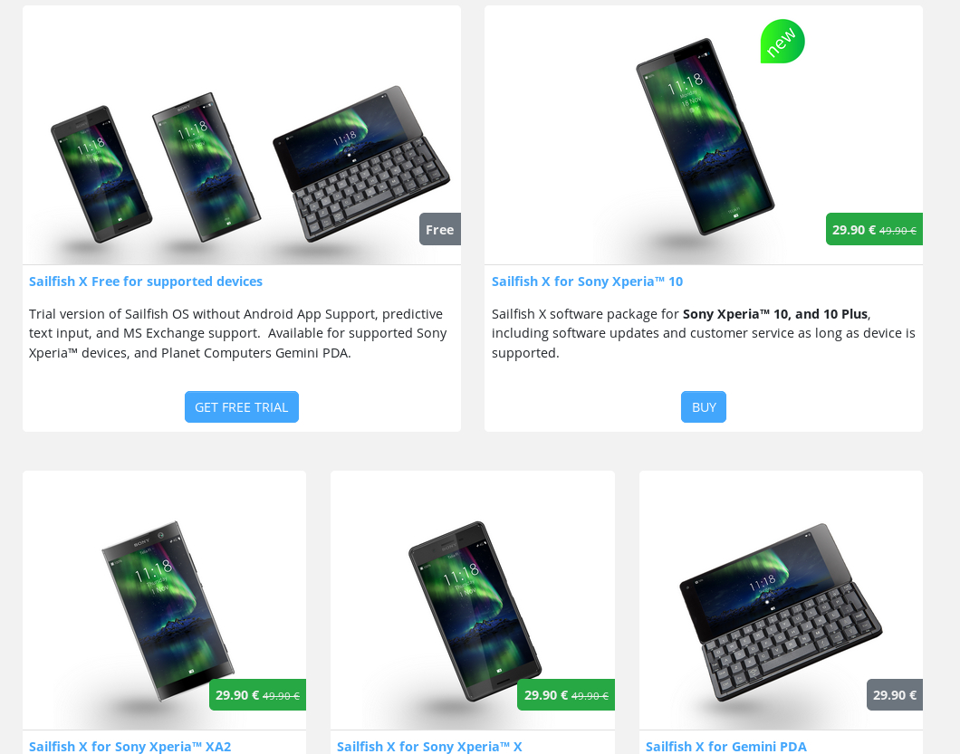Image resolution: width=960 pixels, height=754 pixels.
Task: Click the Xperia 10 29.90 € price badge
Action: (x=874, y=230)
